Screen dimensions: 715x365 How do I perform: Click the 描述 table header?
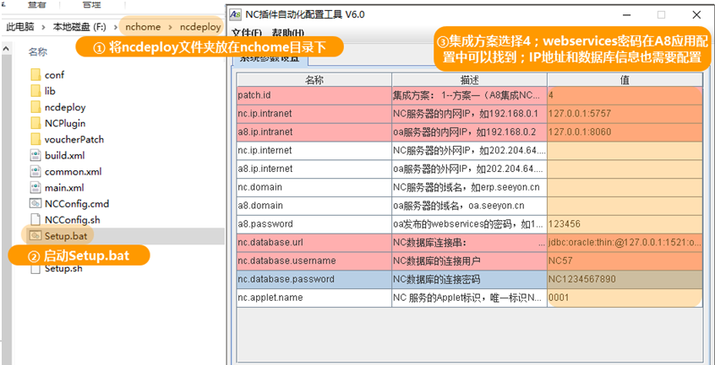(469, 80)
